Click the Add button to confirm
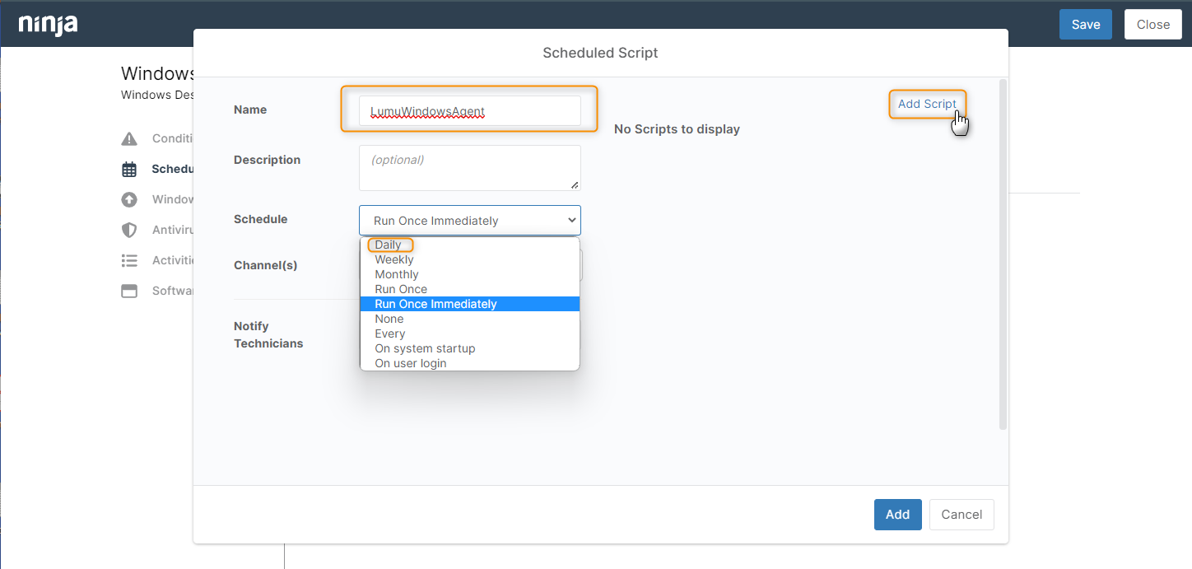 [897, 514]
